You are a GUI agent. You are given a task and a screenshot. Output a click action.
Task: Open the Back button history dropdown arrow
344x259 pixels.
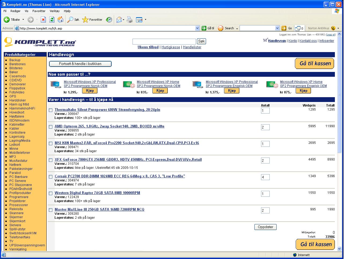[x=23, y=20]
